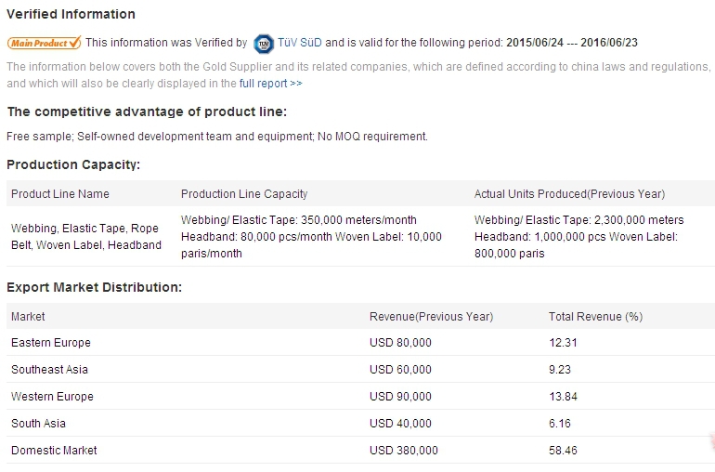Click the Export Market Distribution heading
The height and width of the screenshot is (472, 715).
94,287
